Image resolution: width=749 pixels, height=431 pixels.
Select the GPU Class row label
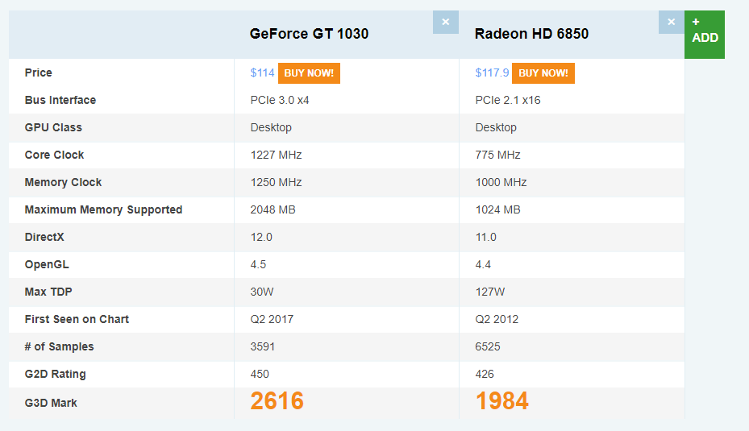tap(53, 127)
